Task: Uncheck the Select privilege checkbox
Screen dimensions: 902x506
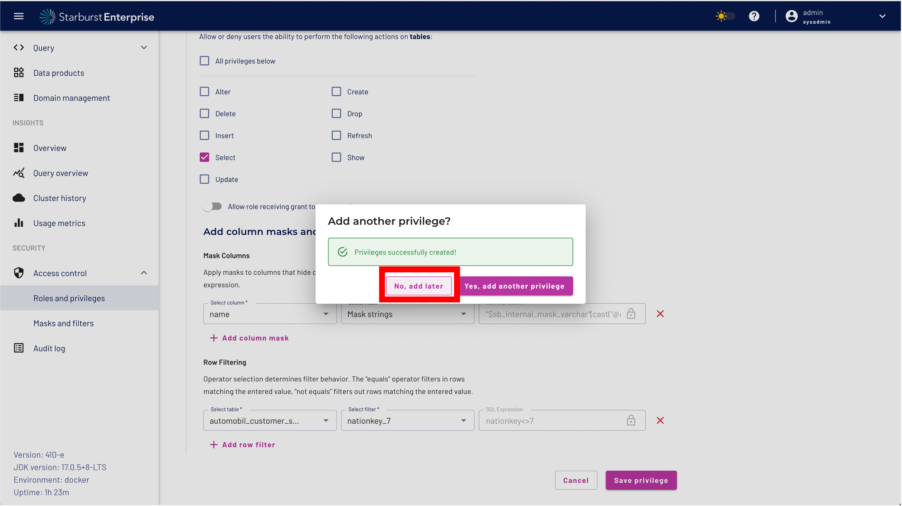Action: point(205,157)
